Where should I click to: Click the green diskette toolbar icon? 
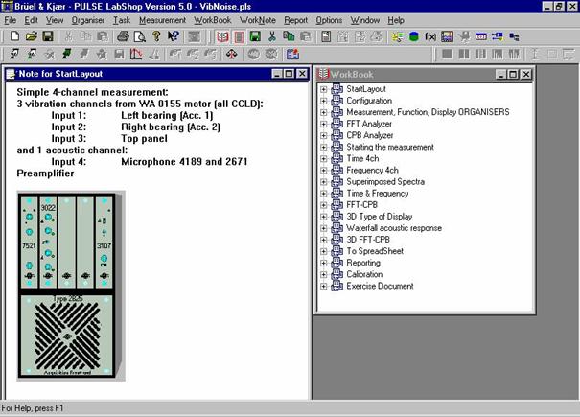pyautogui.click(x=255, y=36)
